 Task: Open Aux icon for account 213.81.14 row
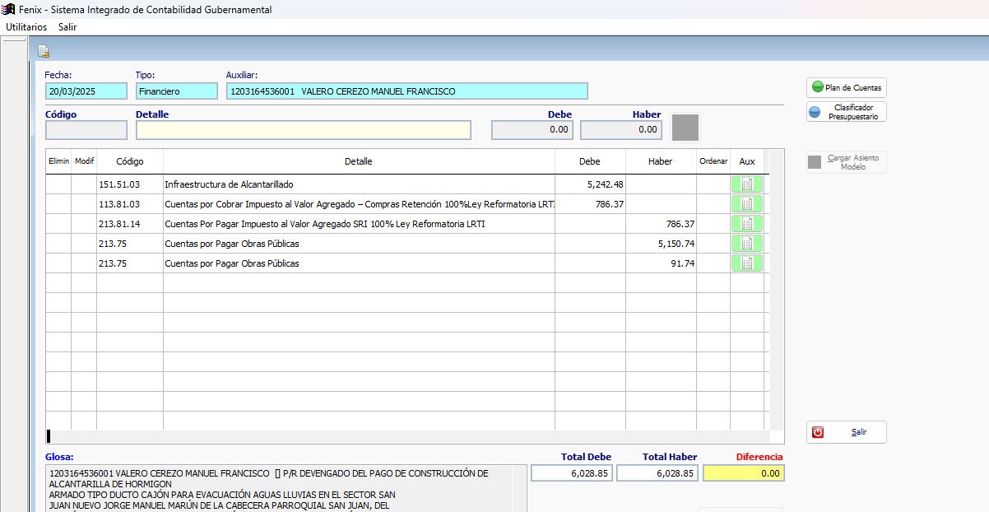pos(746,224)
